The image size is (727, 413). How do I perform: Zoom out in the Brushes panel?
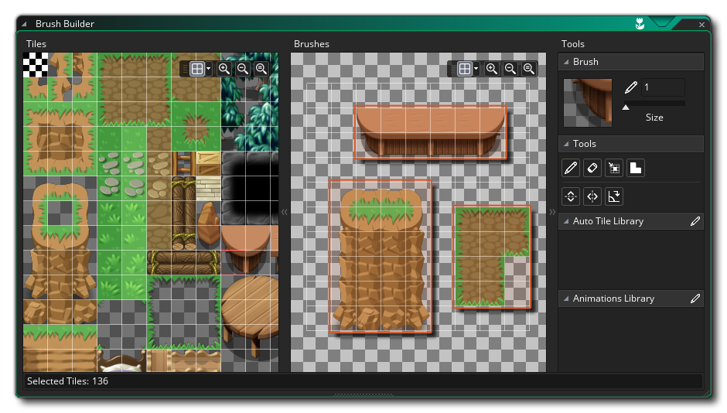(x=510, y=69)
